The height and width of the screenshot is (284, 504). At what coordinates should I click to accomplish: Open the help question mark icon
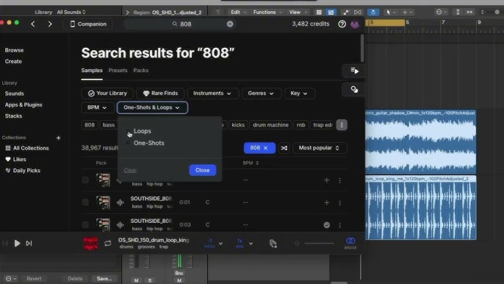coord(342,24)
